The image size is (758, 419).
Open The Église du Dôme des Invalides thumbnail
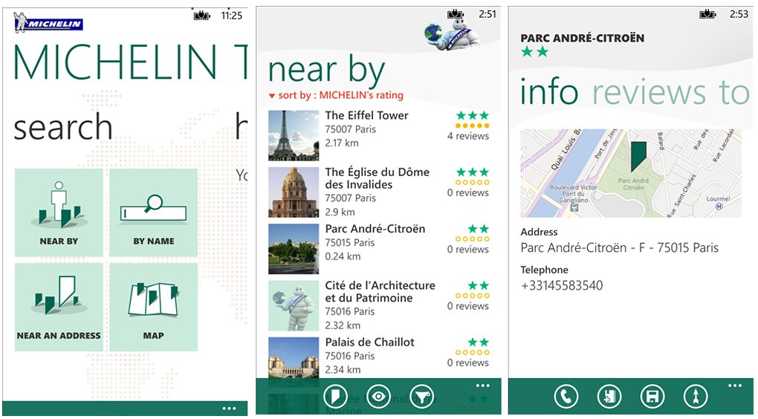294,192
